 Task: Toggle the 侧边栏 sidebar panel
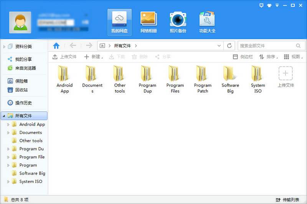click(x=243, y=57)
